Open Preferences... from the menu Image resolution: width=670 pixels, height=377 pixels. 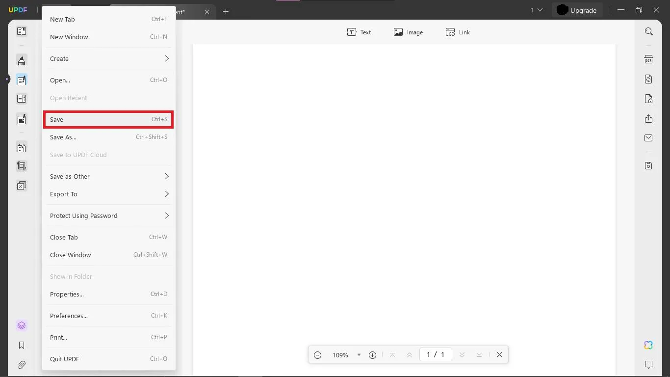click(x=109, y=316)
